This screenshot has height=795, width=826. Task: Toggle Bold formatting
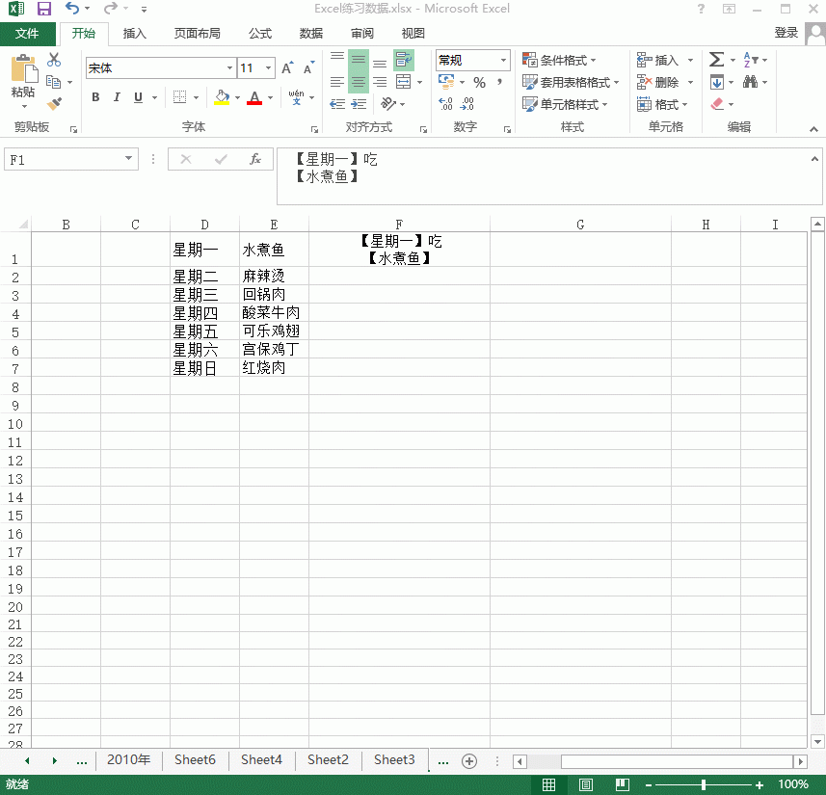pos(94,97)
